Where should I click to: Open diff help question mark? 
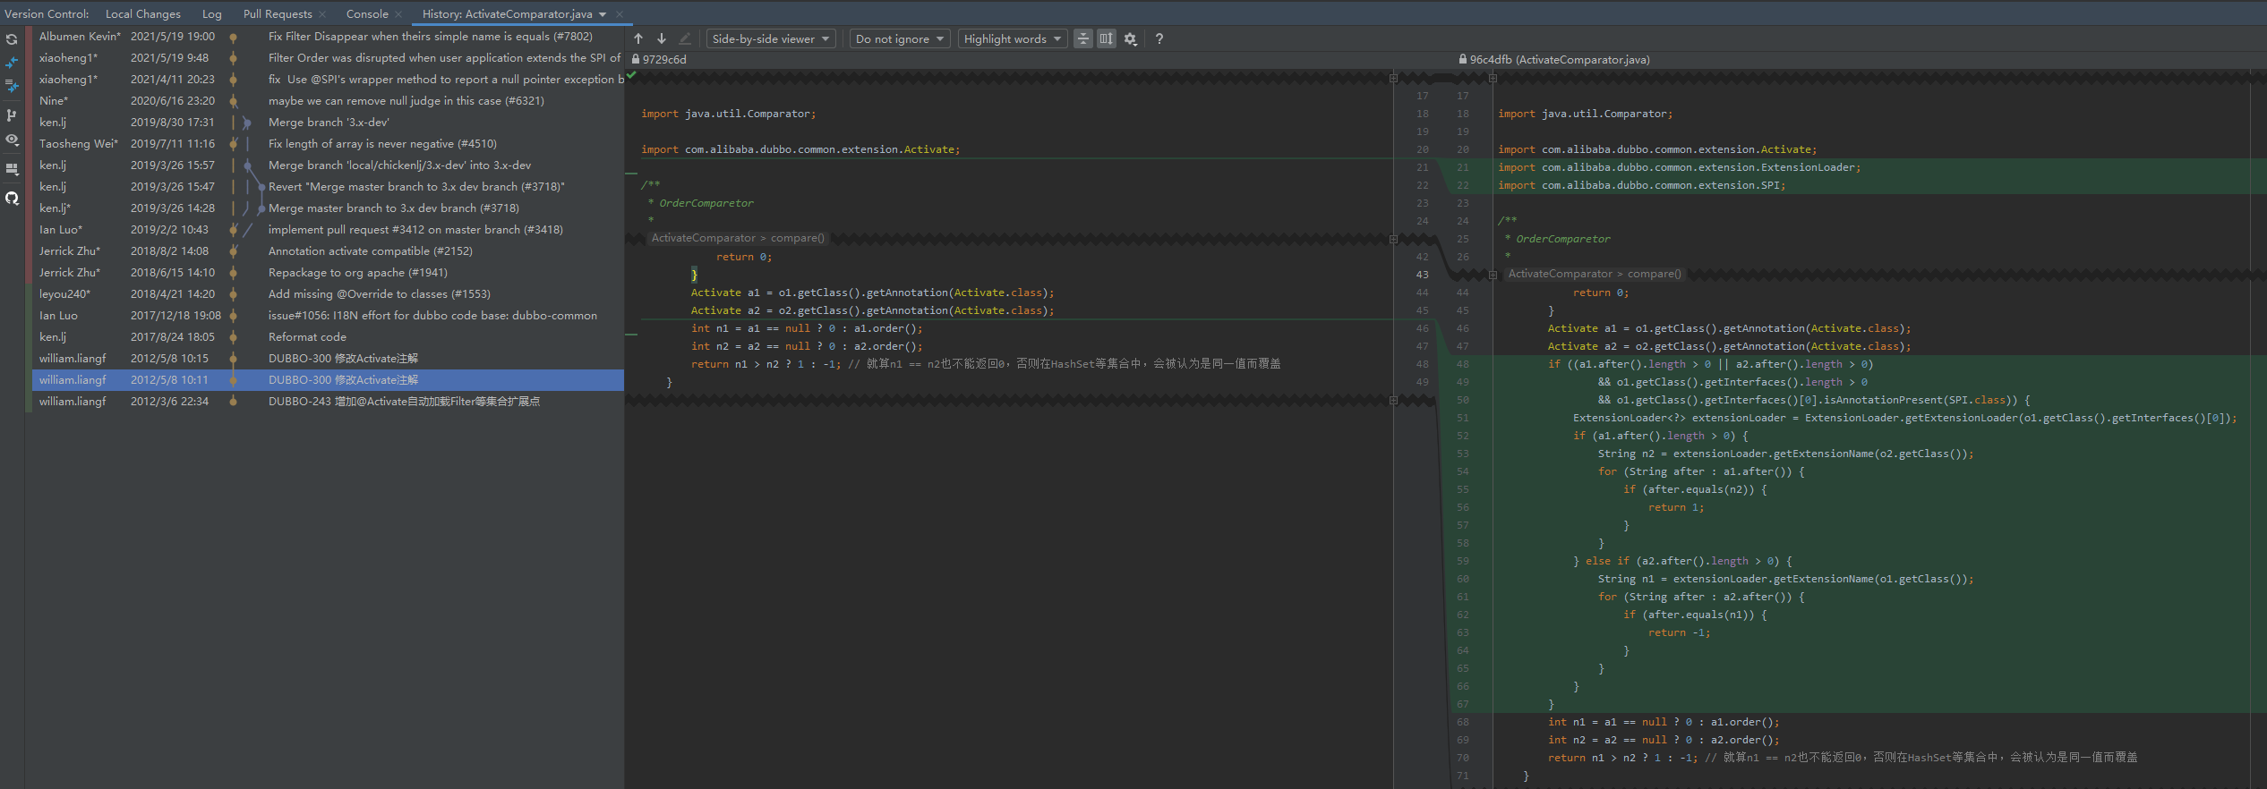click(1159, 38)
